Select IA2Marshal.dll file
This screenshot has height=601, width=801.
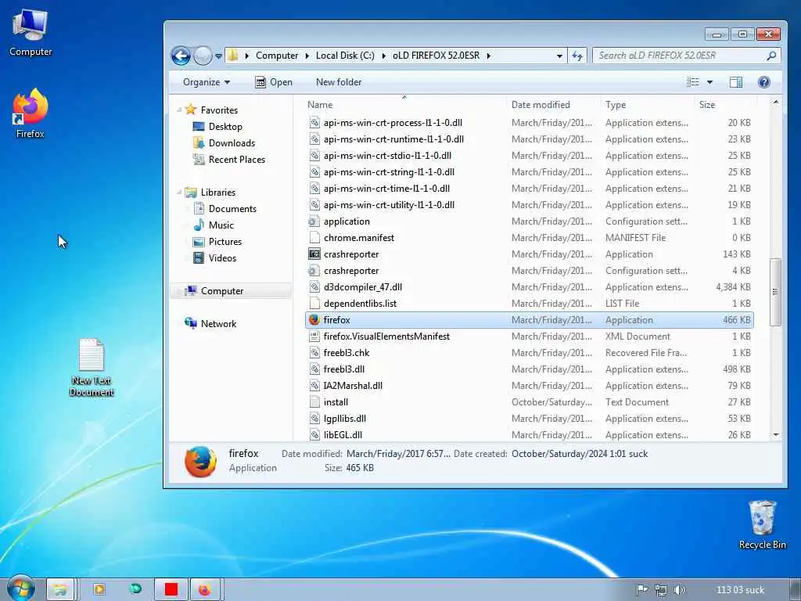pos(353,385)
